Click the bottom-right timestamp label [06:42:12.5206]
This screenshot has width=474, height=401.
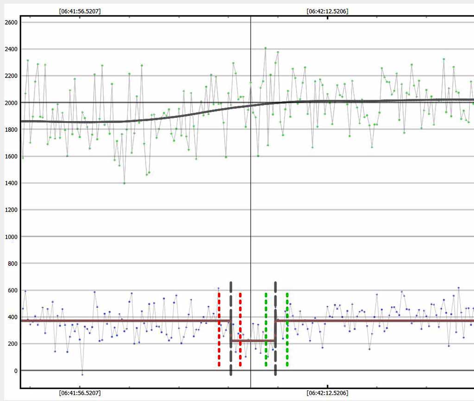click(x=328, y=393)
